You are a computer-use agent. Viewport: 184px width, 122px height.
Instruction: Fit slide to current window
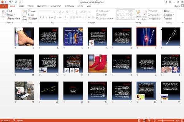182,120
